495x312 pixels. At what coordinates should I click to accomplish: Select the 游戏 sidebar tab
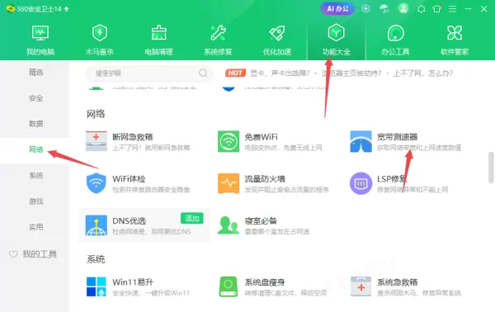[x=35, y=201]
